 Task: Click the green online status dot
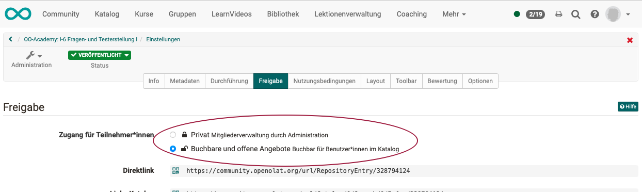517,14
